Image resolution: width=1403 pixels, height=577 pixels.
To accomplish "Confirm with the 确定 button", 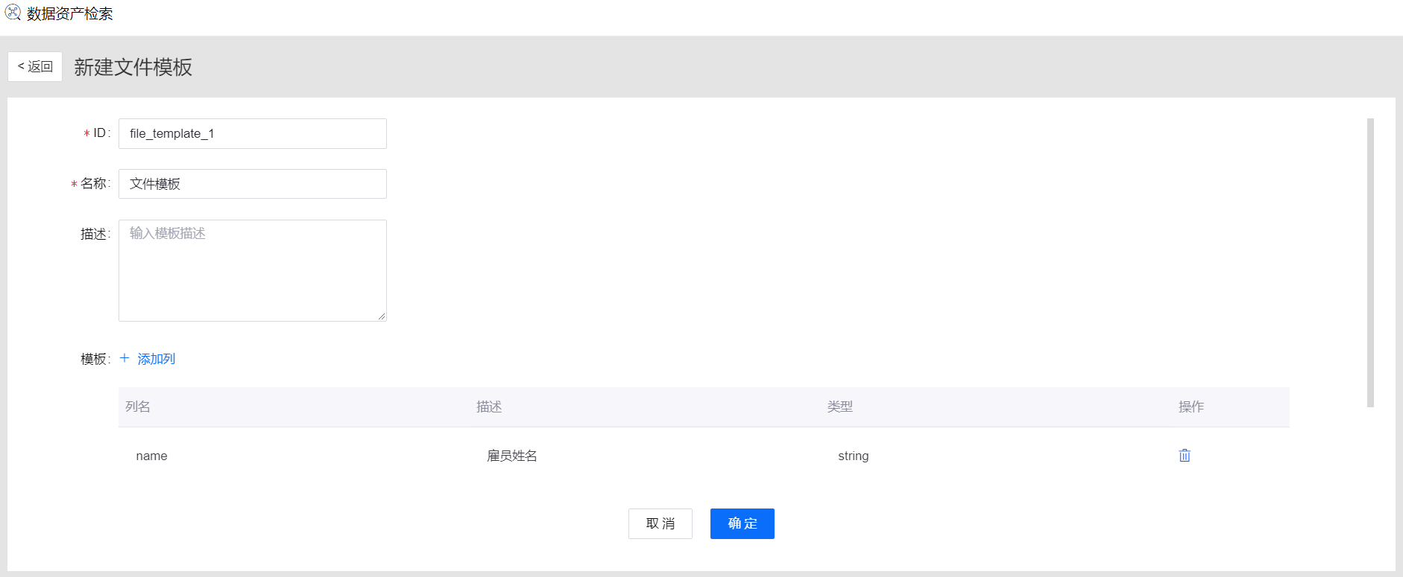I will (743, 523).
